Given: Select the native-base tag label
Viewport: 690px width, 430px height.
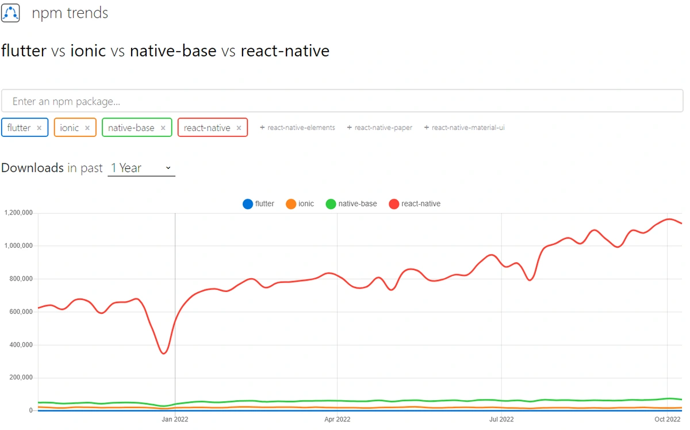Looking at the screenshot, I should tap(131, 128).
